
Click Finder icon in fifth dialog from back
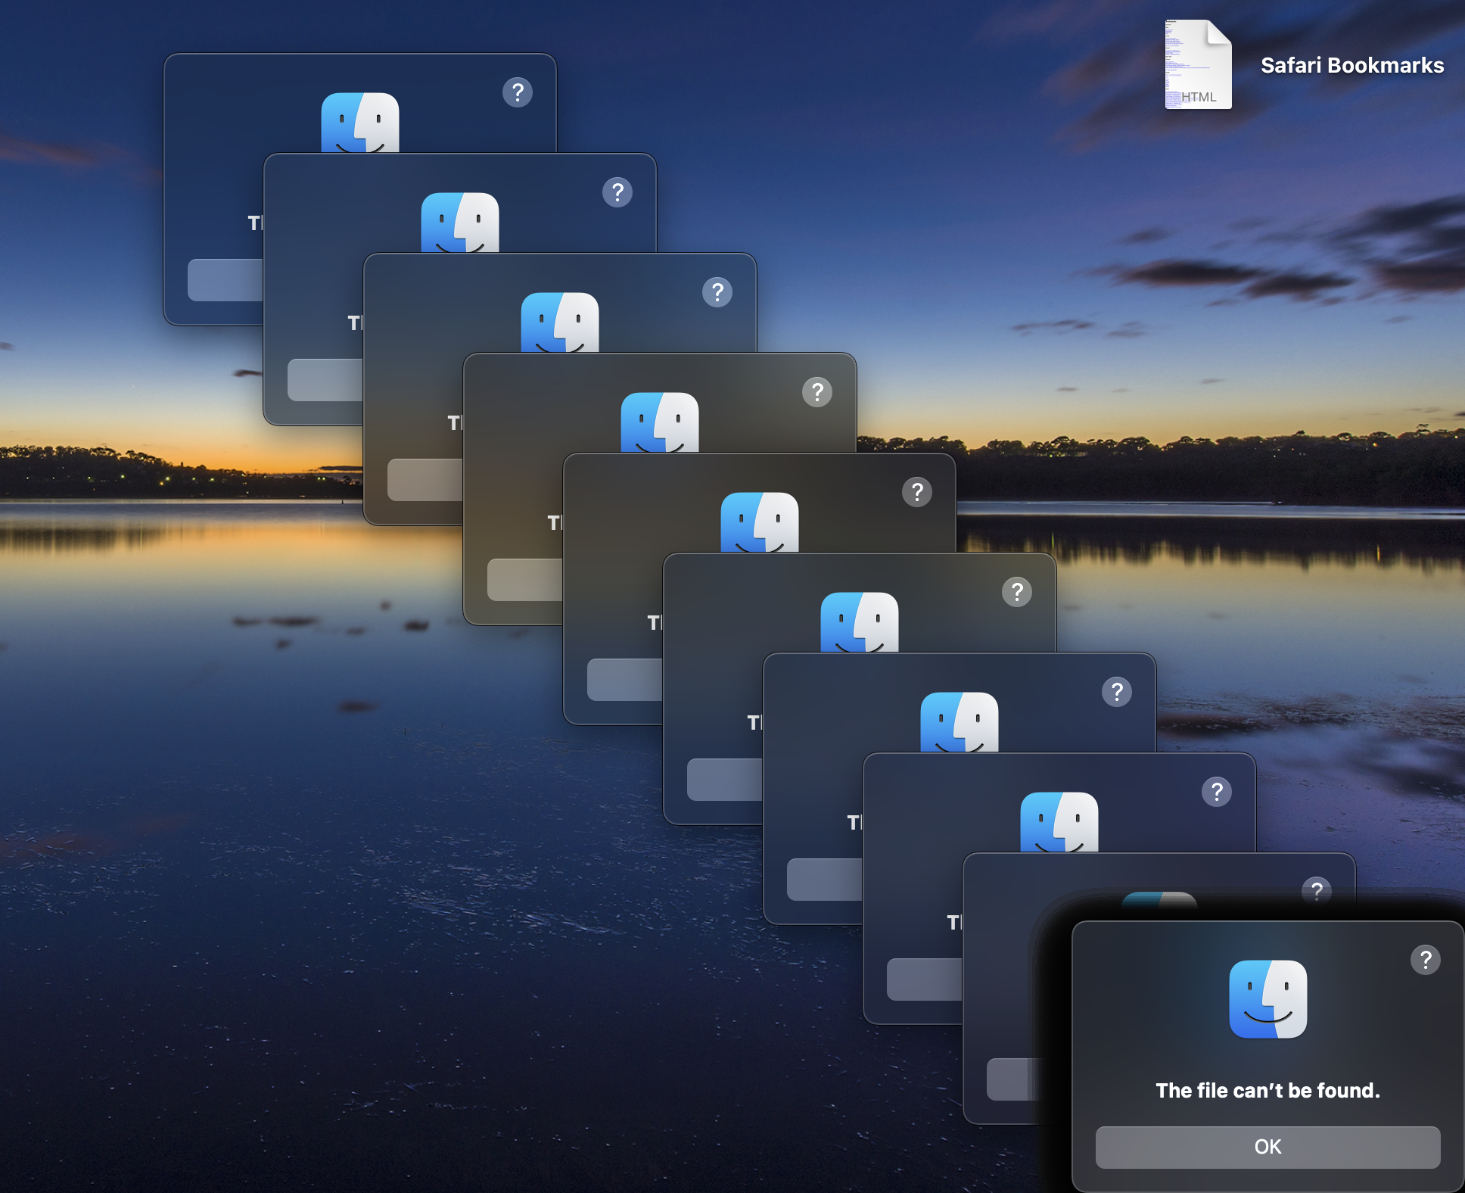(760, 522)
